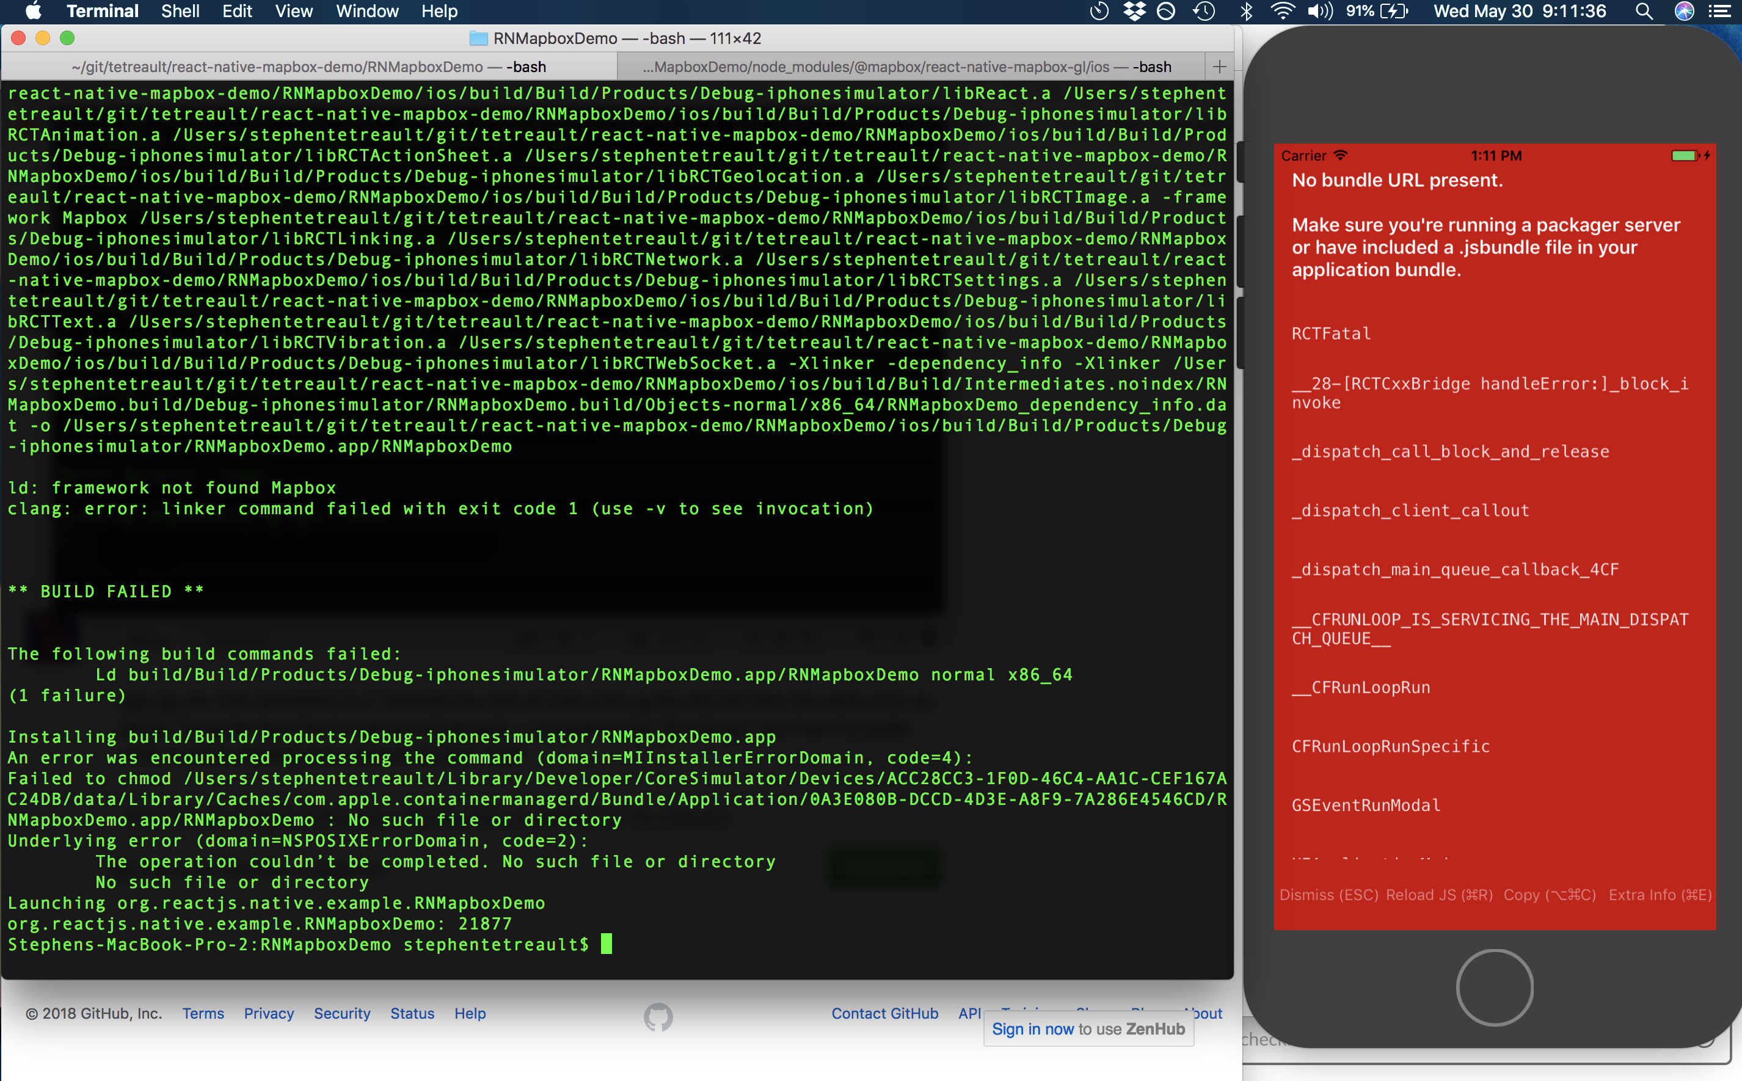Open the Help menu
The height and width of the screenshot is (1081, 1742).
439,11
